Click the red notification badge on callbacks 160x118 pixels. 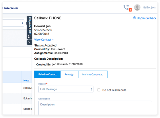tap(130, 10)
